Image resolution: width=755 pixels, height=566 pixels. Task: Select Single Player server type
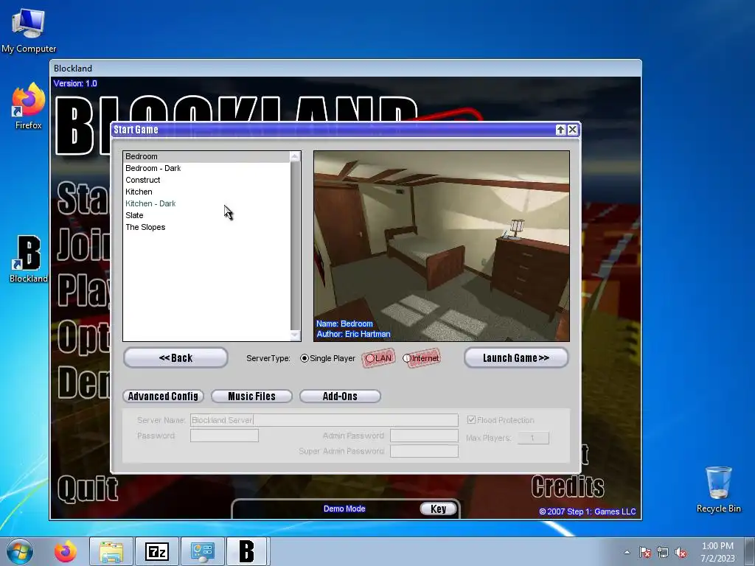click(x=327, y=358)
